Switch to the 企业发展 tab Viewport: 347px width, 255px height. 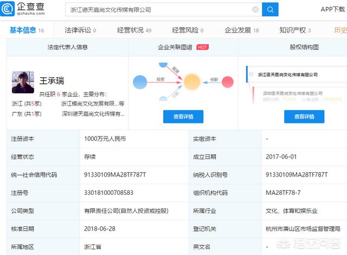(x=242, y=30)
